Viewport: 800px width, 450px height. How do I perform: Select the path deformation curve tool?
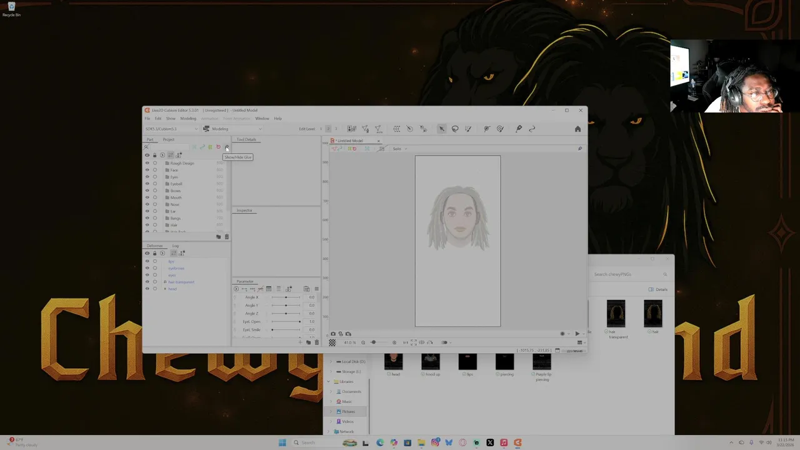pyautogui.click(x=532, y=129)
